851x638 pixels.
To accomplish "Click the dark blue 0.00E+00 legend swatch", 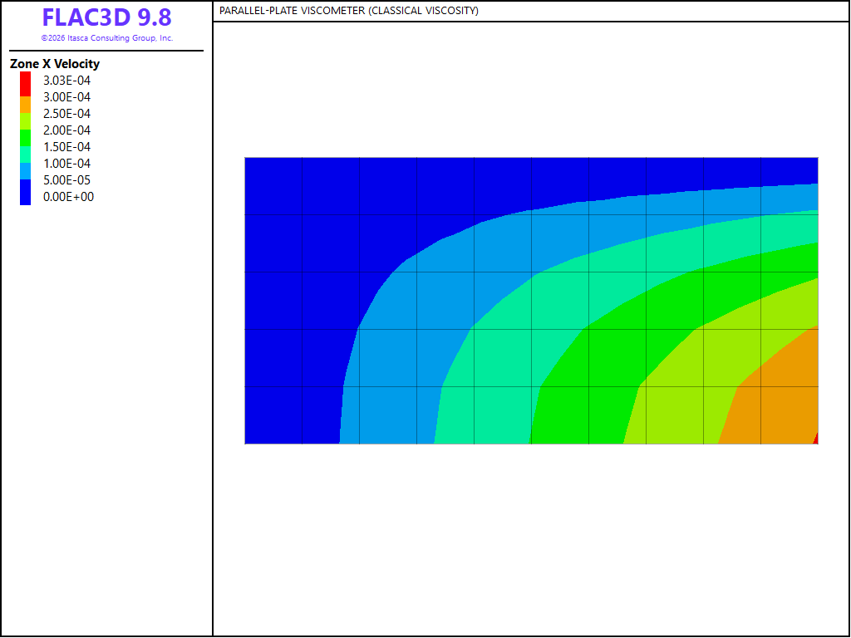I will [x=26, y=193].
